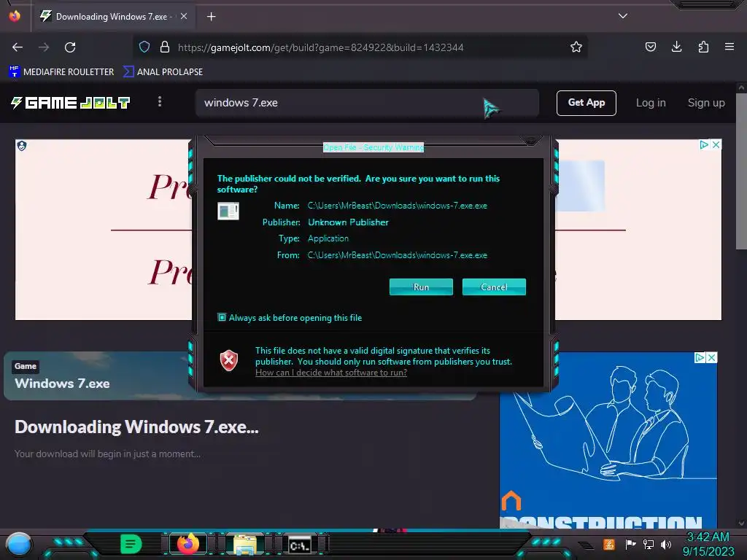
Task: Open a new browser tab
Action: pyautogui.click(x=211, y=17)
